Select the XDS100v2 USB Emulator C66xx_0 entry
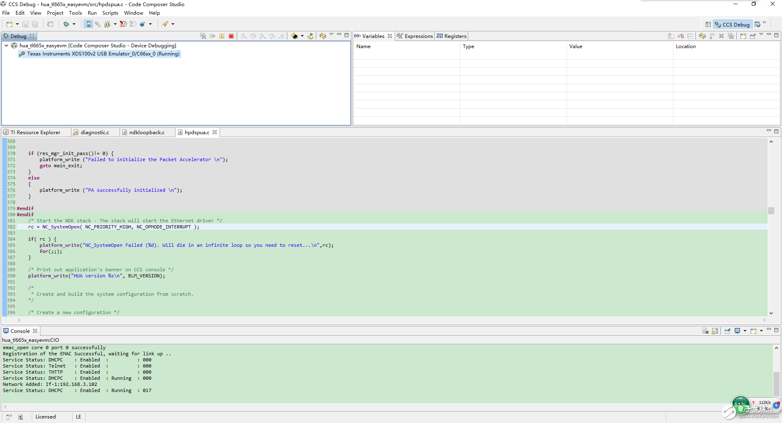Viewport: 782px width, 423px height. point(103,54)
